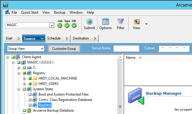192x114 pixels.
Task: Click the HKEY_LOCAL_MACHINE folder icon
Action: click(x=35, y=78)
